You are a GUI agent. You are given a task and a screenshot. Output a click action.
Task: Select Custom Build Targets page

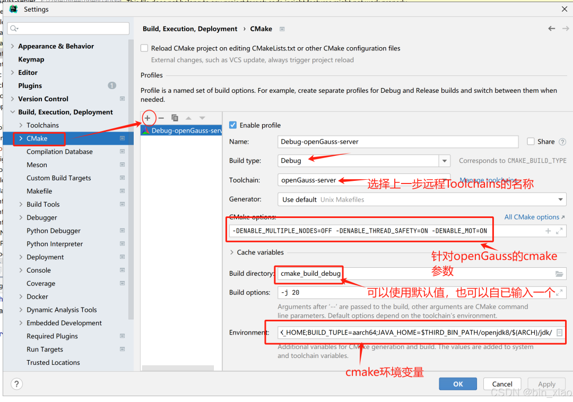tap(59, 178)
